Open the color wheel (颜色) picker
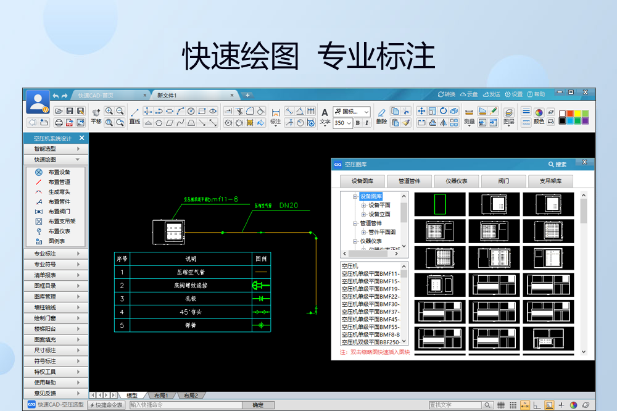 pos(539,112)
